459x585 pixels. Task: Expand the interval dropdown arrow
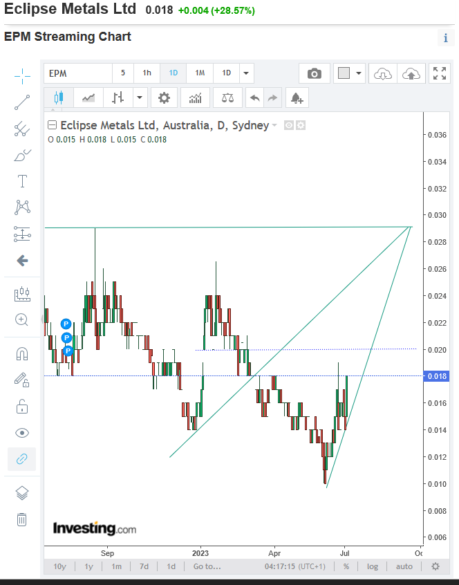[x=246, y=73]
